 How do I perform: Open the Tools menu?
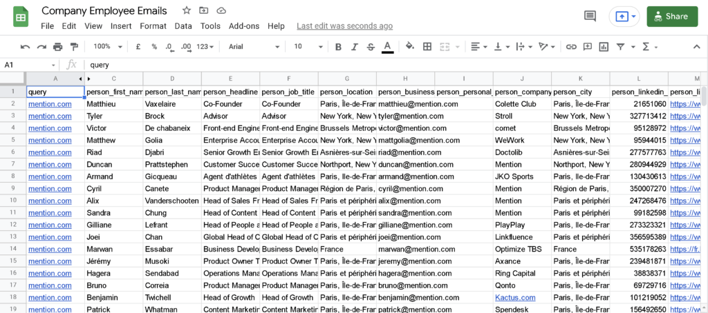[x=210, y=26]
